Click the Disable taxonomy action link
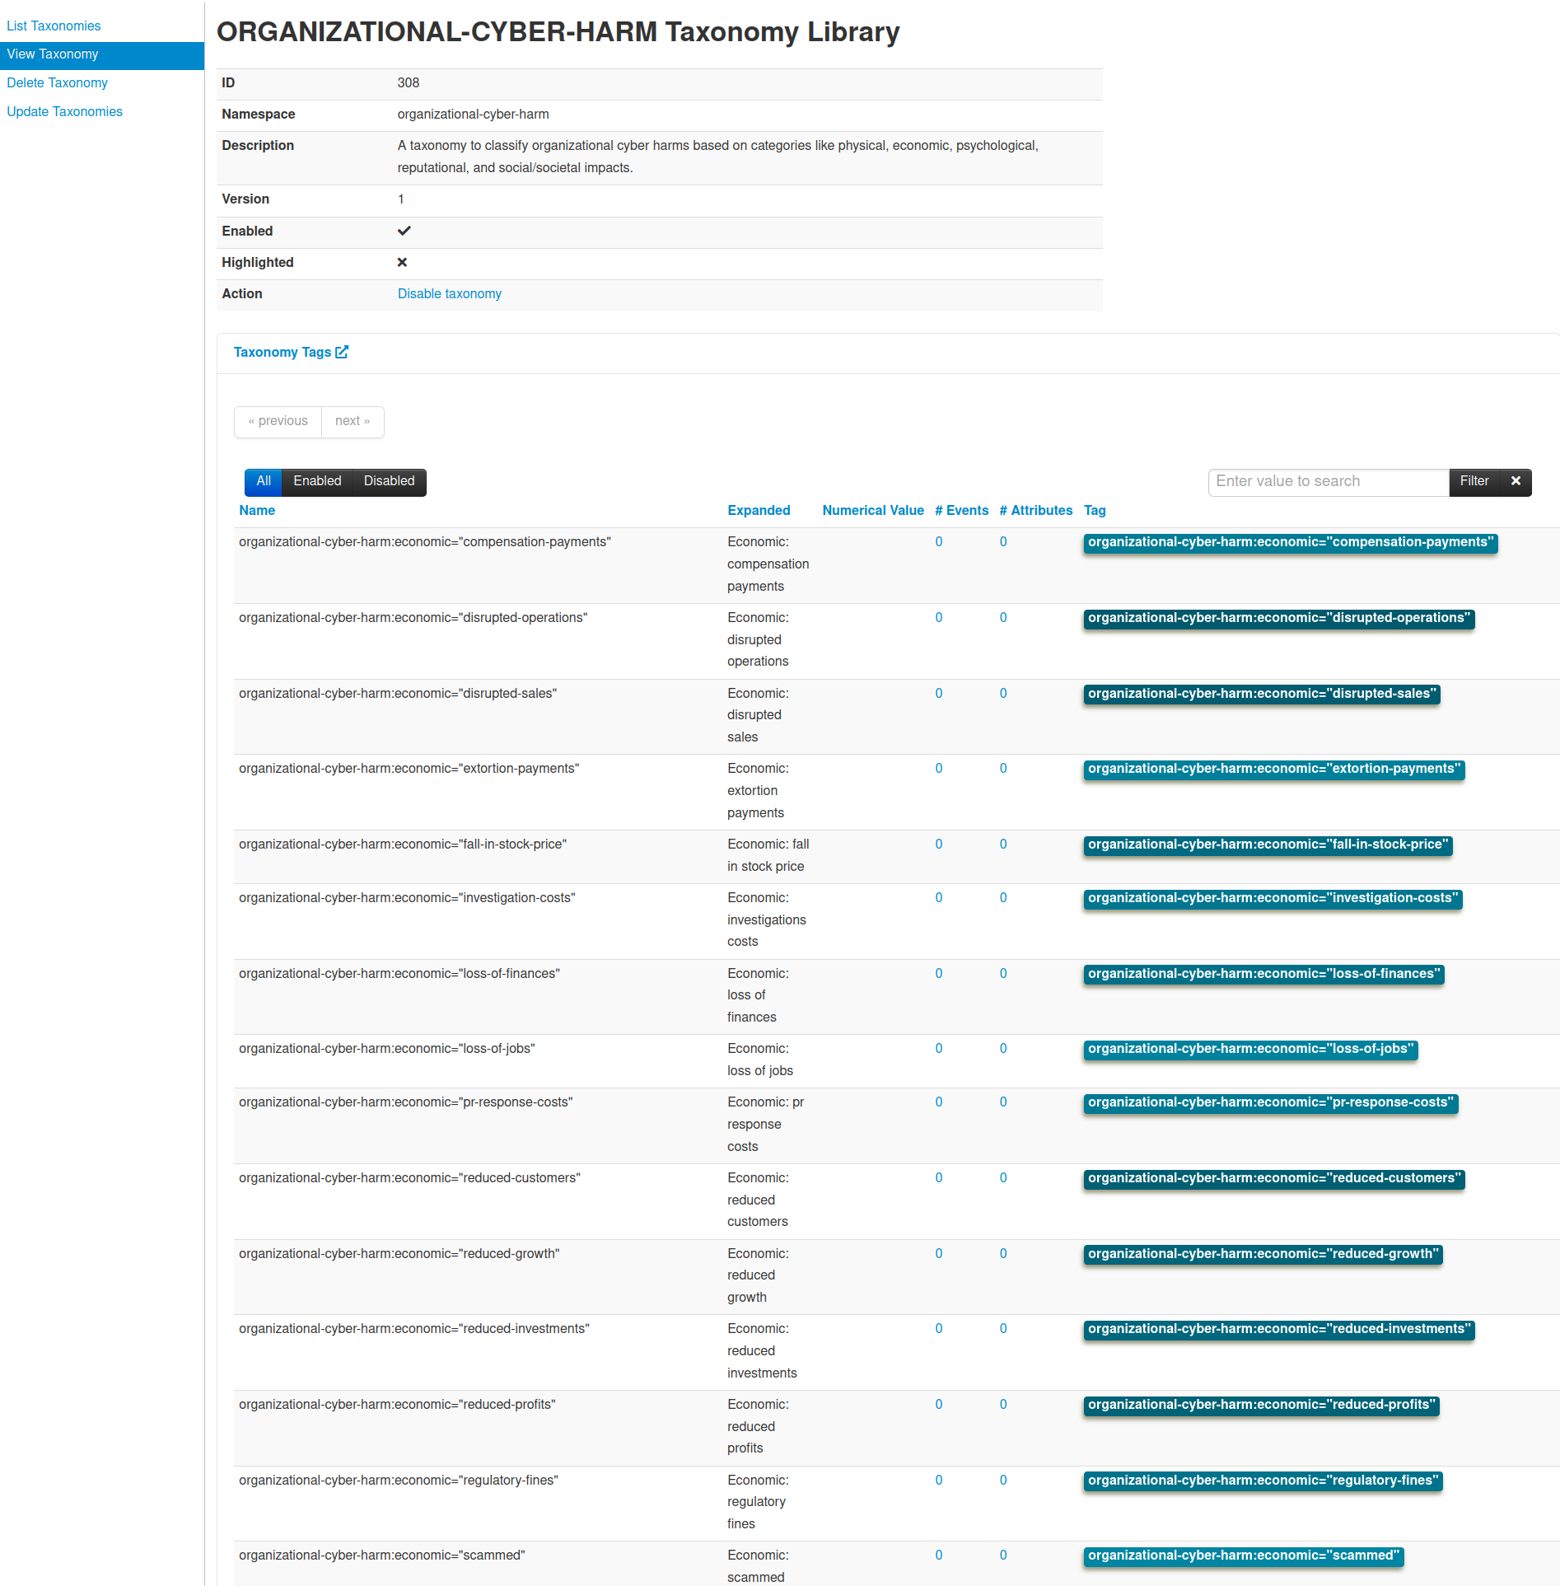The height and width of the screenshot is (1586, 1560). coord(449,293)
